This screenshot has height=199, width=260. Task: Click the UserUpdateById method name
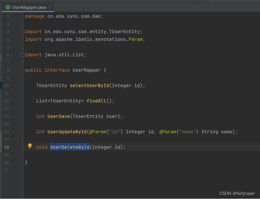[67, 132]
